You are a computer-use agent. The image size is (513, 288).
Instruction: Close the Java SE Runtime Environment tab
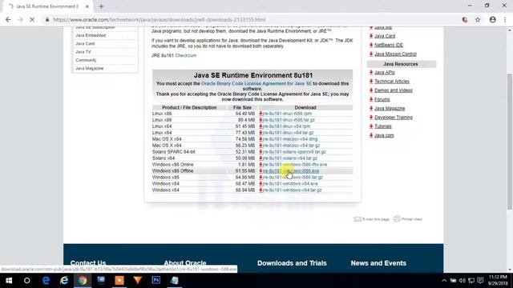(87, 6)
